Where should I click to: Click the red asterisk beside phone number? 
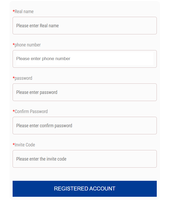click(14, 45)
